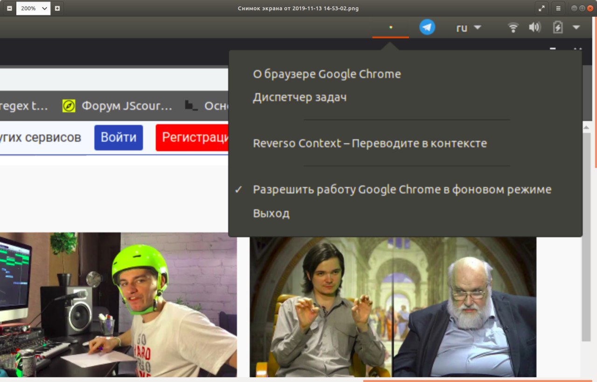Click the battery charging icon
Image resolution: width=597 pixels, height=382 pixels.
coord(557,28)
